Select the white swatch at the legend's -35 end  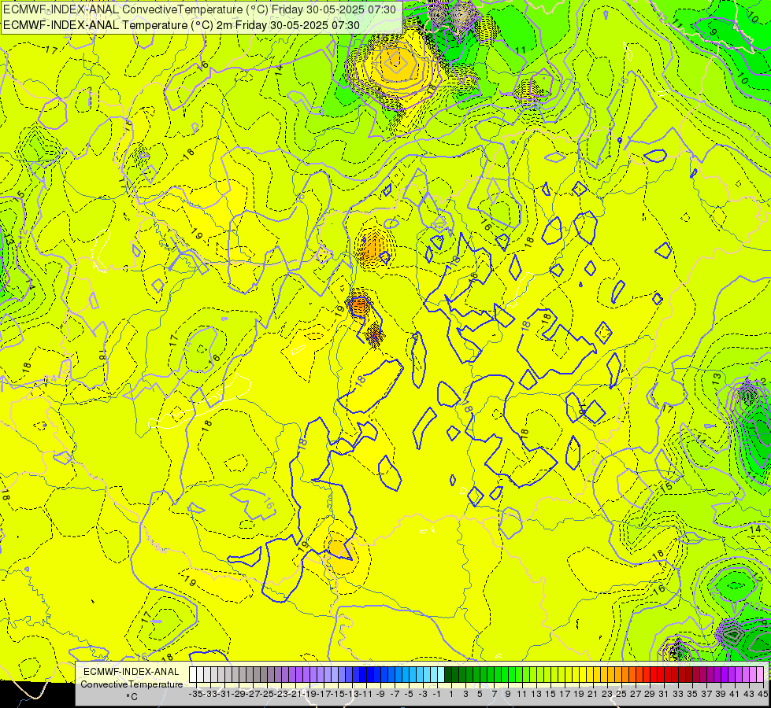click(x=193, y=675)
